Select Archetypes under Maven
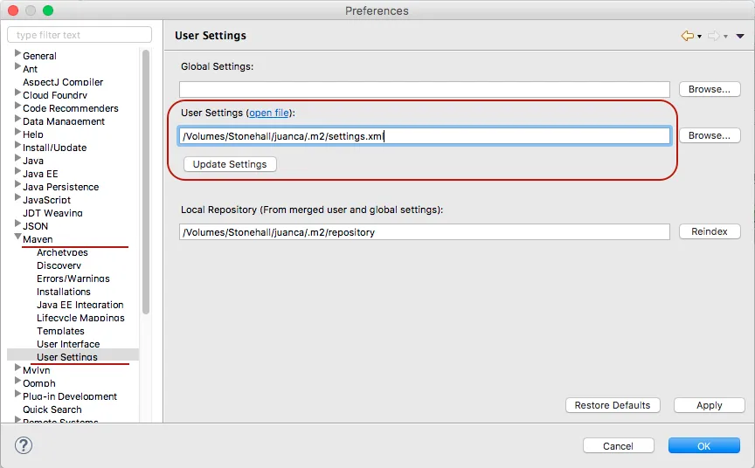Viewport: 755px width, 468px height. (62, 252)
